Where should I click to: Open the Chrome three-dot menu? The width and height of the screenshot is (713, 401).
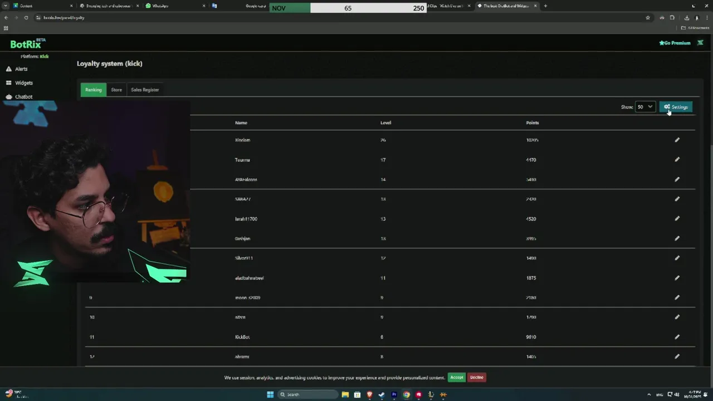pos(706,18)
